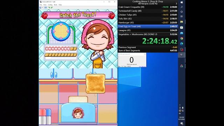Expand hidden system tray icons chevron
This screenshot has width=224, height=126.
click(180, 105)
